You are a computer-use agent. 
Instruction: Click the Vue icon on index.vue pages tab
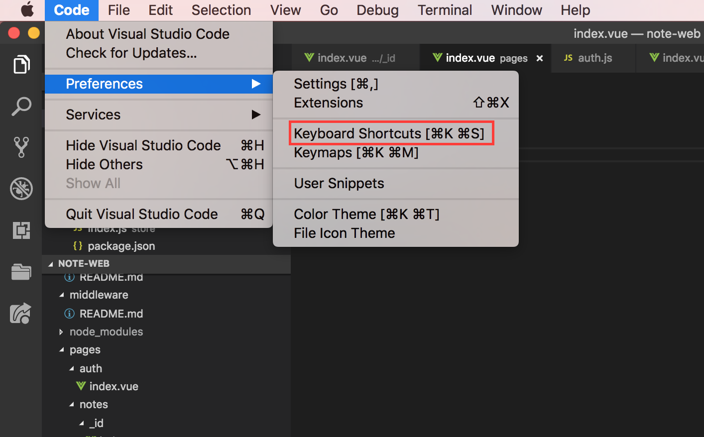pos(437,58)
